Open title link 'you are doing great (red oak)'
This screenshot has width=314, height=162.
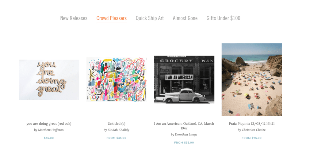pyautogui.click(x=49, y=123)
